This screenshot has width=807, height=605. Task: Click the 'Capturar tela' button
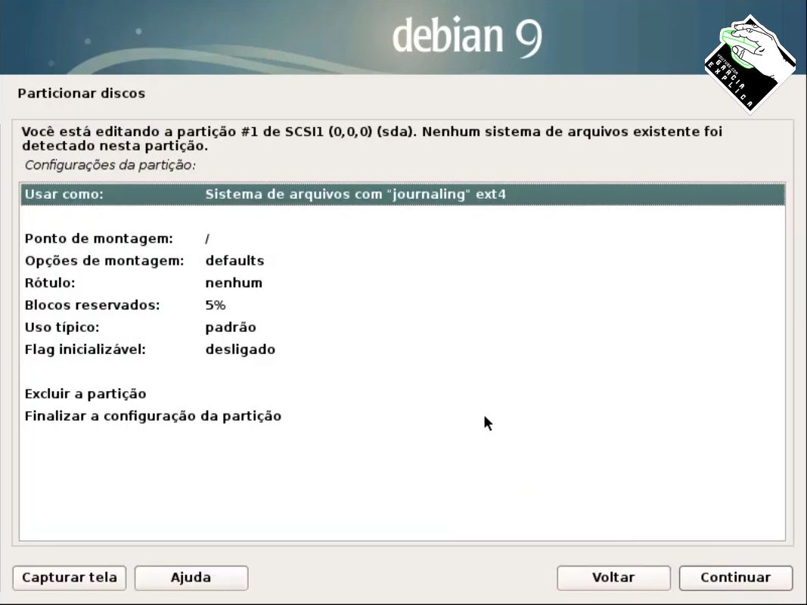coord(70,578)
